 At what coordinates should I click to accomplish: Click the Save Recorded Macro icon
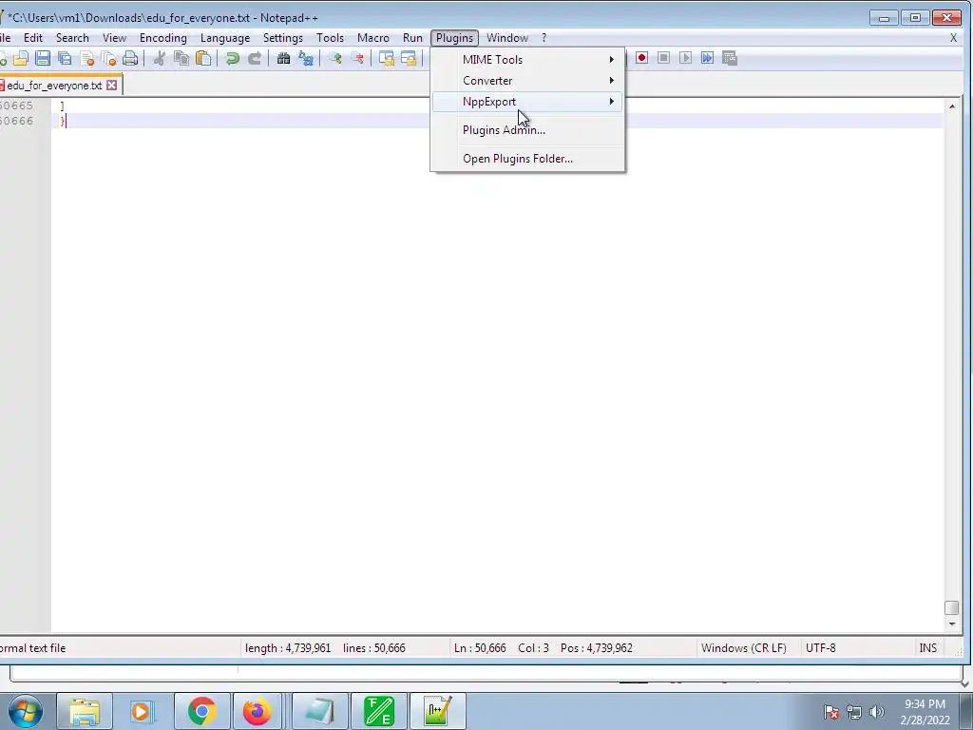pos(730,58)
